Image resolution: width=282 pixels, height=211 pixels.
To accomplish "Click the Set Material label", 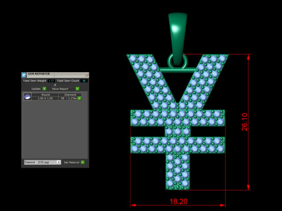I will pyautogui.click(x=72, y=162).
